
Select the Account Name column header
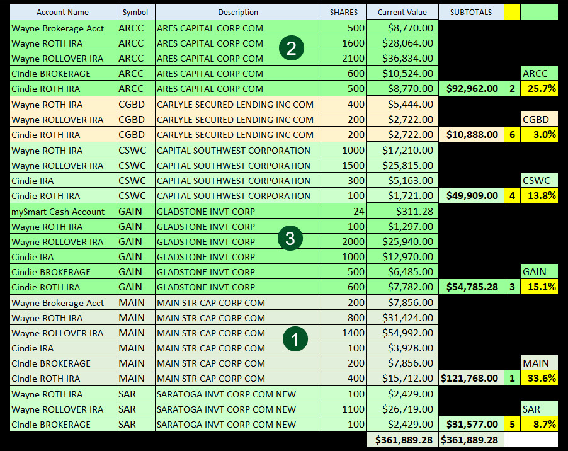click(62, 12)
